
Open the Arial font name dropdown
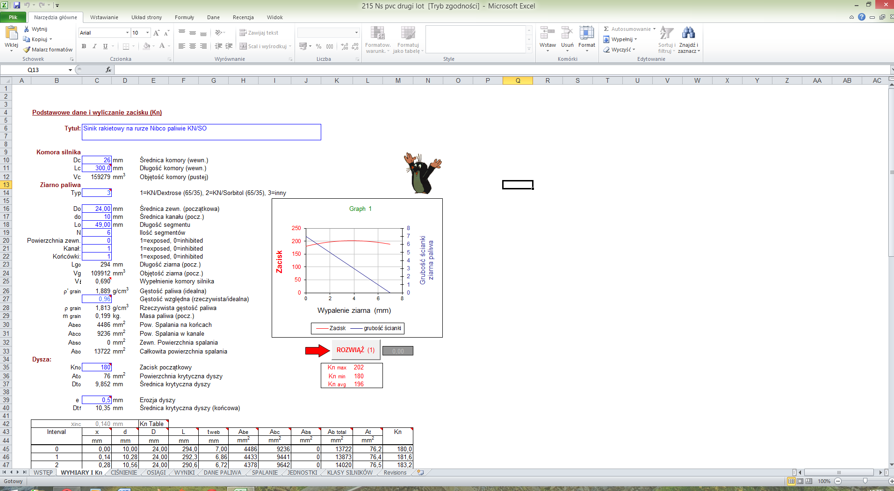(x=127, y=33)
